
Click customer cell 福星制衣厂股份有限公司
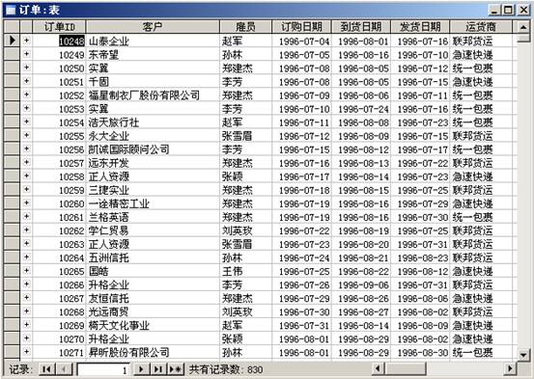pos(153,95)
